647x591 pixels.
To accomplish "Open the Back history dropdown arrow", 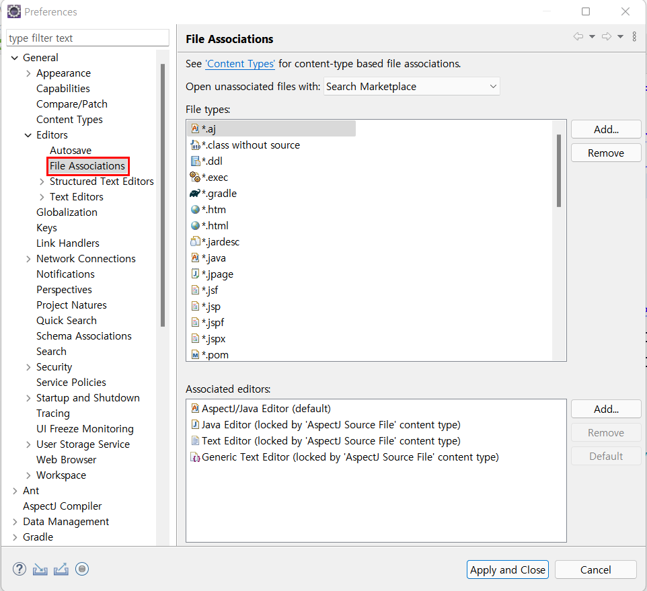I will point(592,37).
